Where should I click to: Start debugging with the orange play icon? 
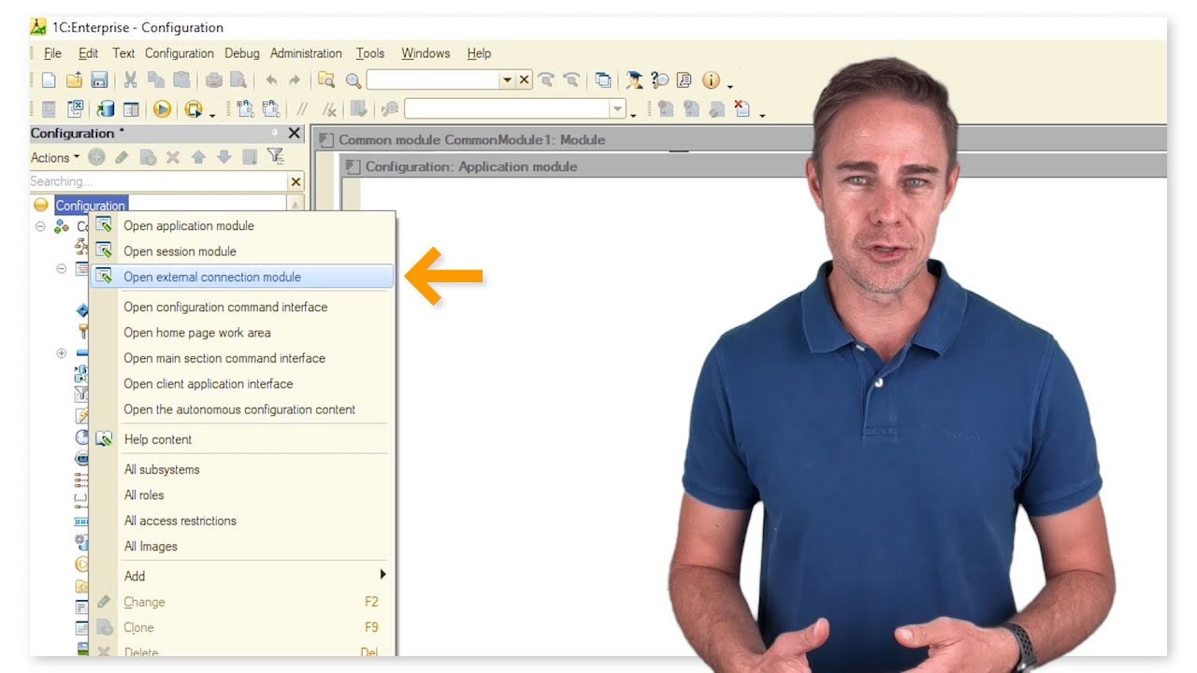click(x=162, y=109)
